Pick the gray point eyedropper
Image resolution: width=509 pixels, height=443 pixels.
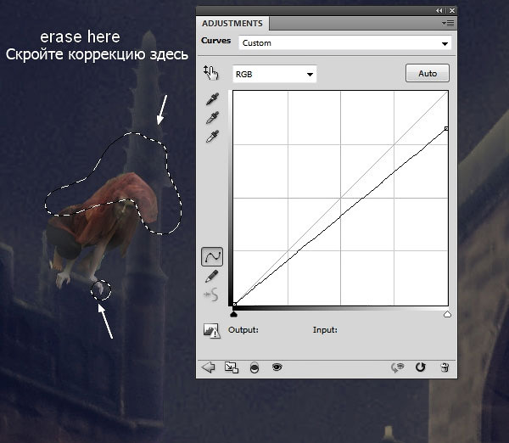pos(212,118)
